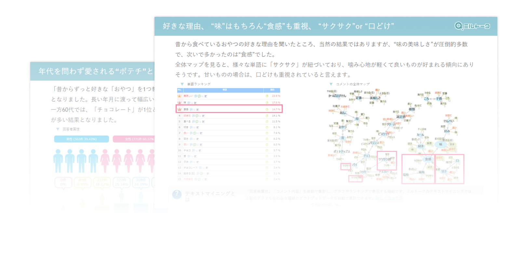Click the green question icon next to 食べる
The image size is (511, 271).
(197, 121)
